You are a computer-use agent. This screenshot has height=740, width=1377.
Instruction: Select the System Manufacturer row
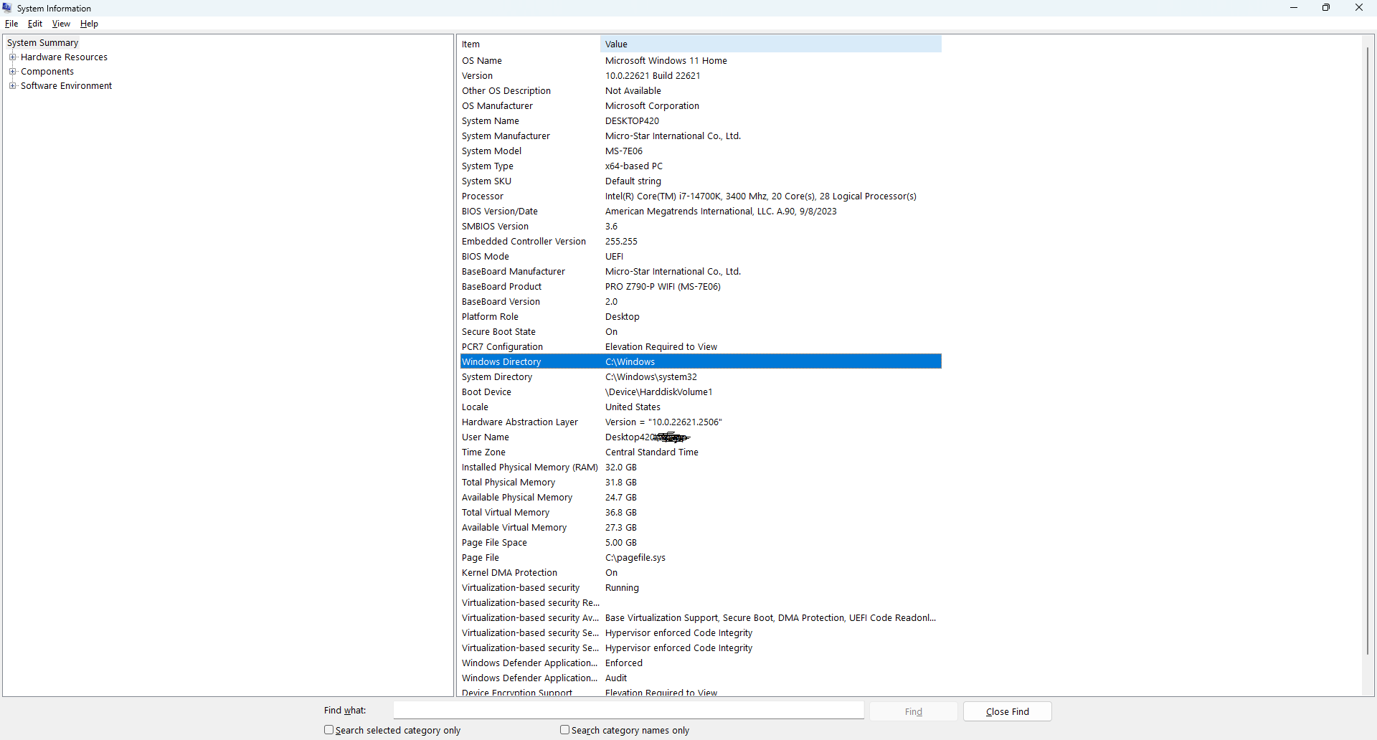701,136
